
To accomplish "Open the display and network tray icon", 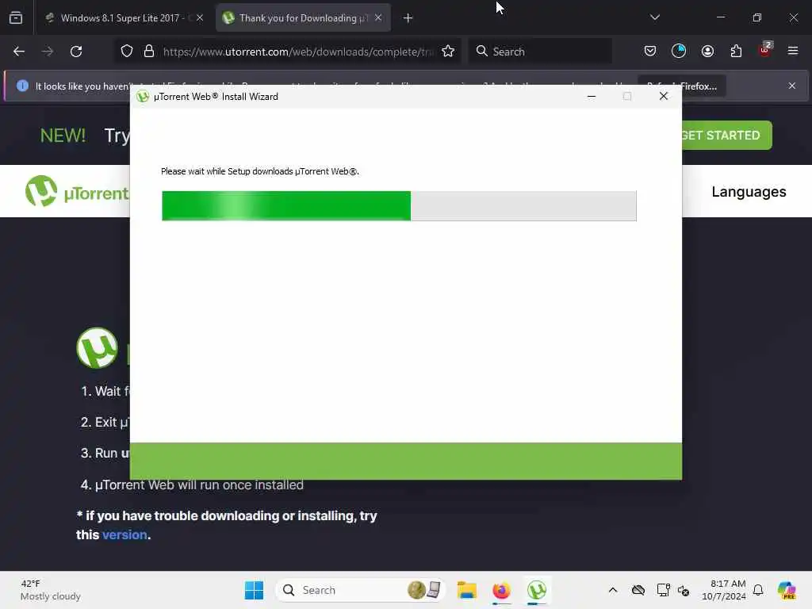I will [x=663, y=590].
